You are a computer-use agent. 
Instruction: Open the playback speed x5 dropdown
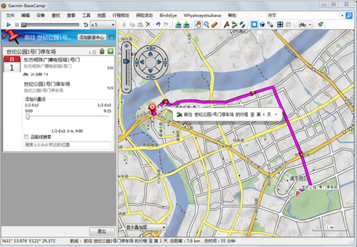(103, 25)
